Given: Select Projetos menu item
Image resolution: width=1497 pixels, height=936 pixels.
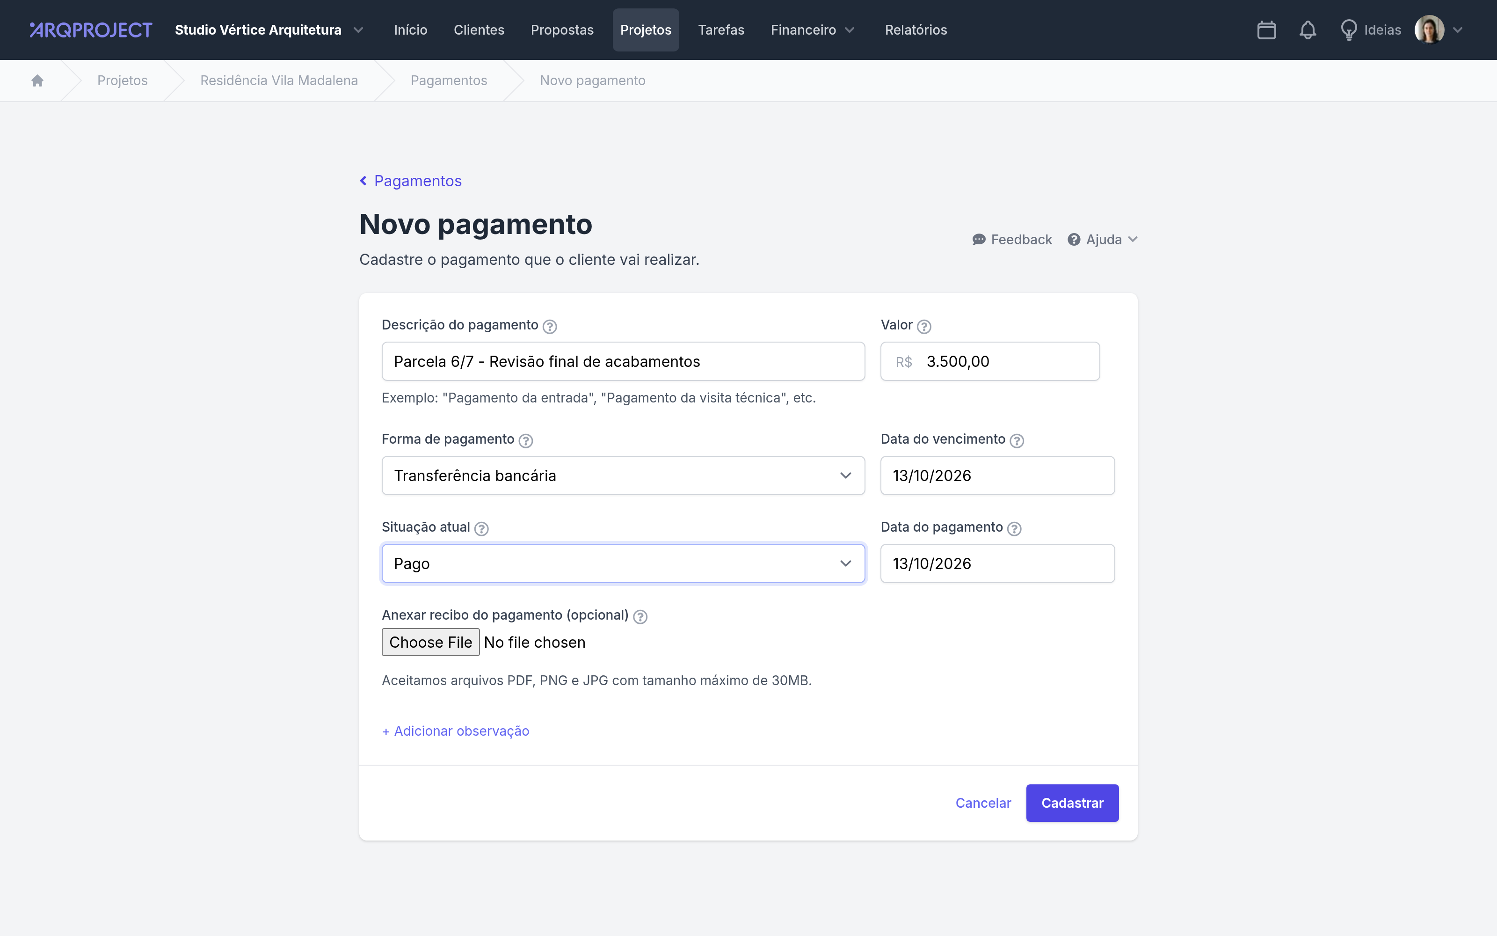Looking at the screenshot, I should coord(646,29).
